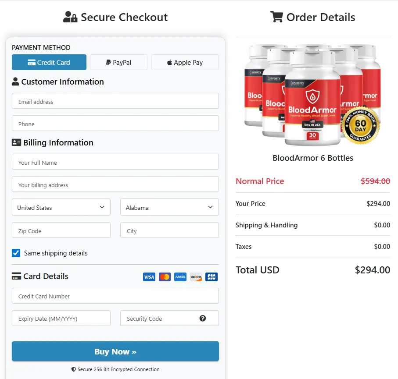Click the Visa card icon
The height and width of the screenshot is (379, 398).
click(149, 276)
